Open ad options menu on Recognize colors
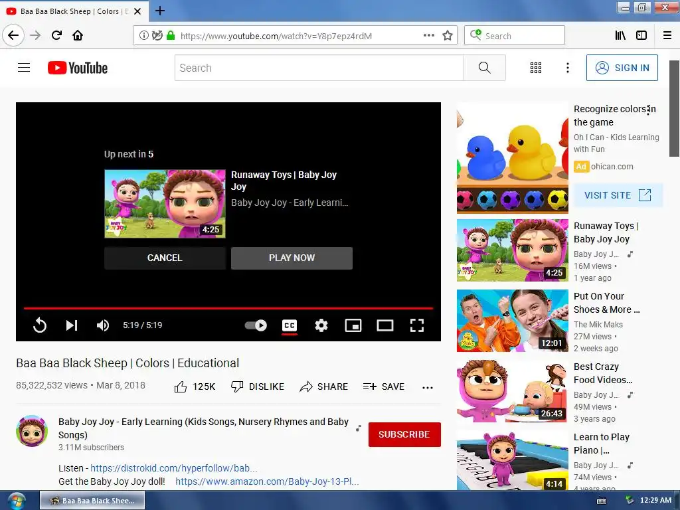 [x=648, y=110]
